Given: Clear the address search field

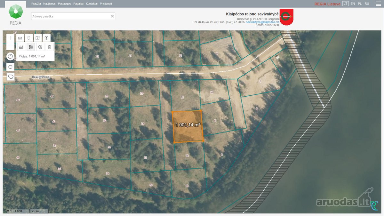Looking at the screenshot, I should tap(112, 16).
